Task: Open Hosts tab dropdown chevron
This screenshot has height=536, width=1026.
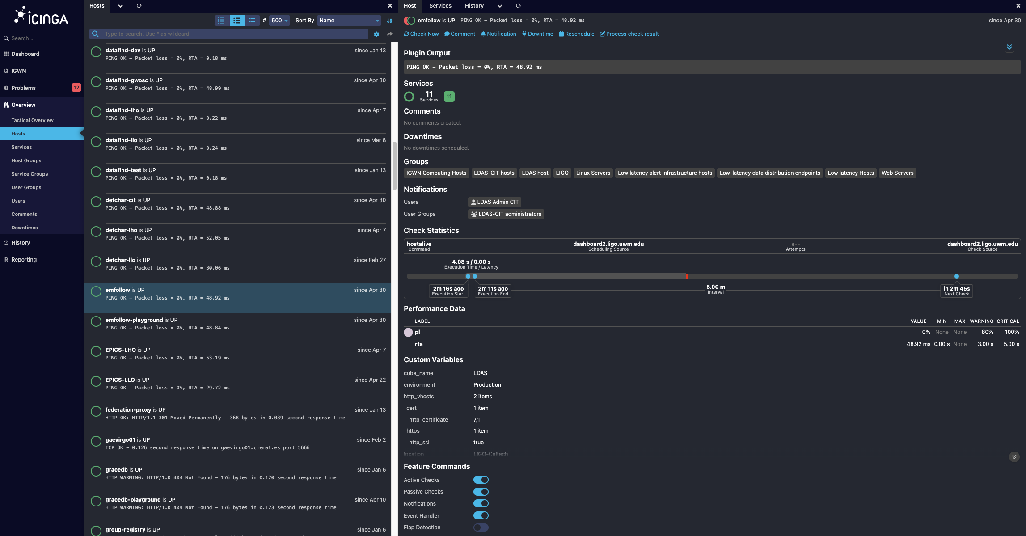Action: [x=120, y=6]
